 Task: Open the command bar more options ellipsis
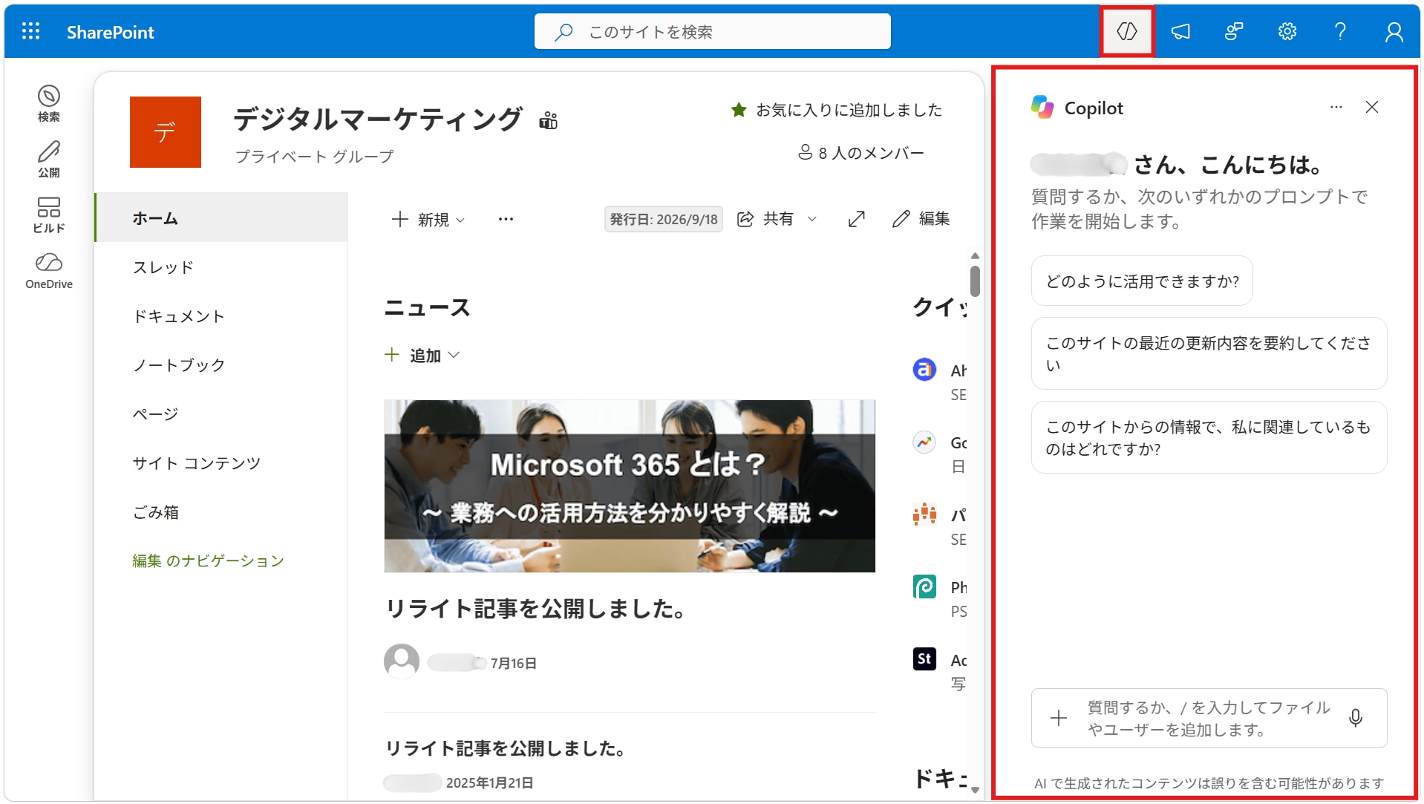tap(506, 219)
